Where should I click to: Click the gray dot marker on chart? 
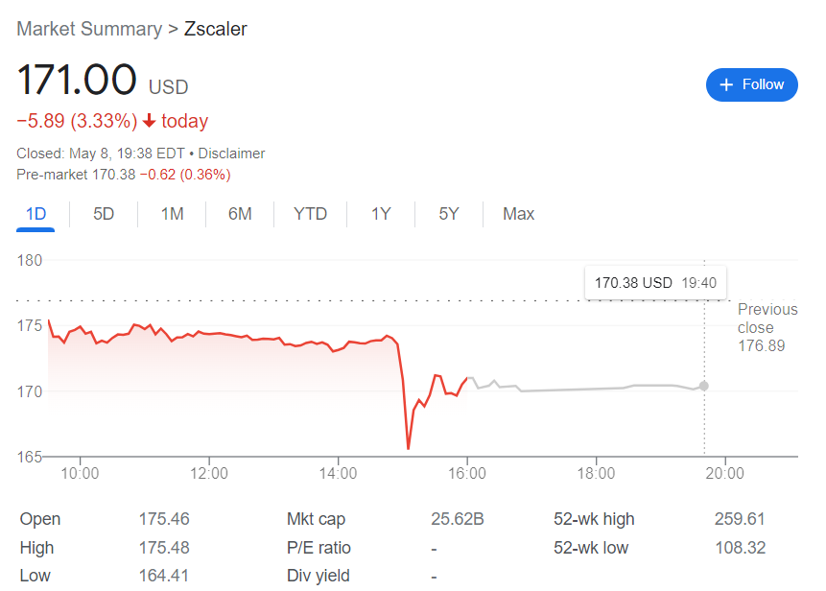[x=704, y=386]
